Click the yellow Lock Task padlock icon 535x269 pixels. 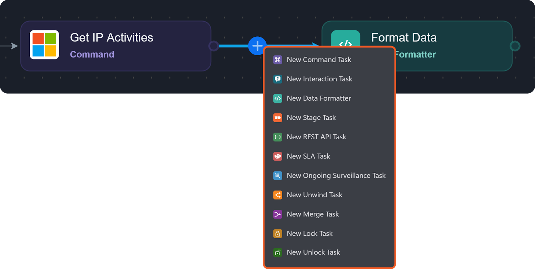coord(278,234)
